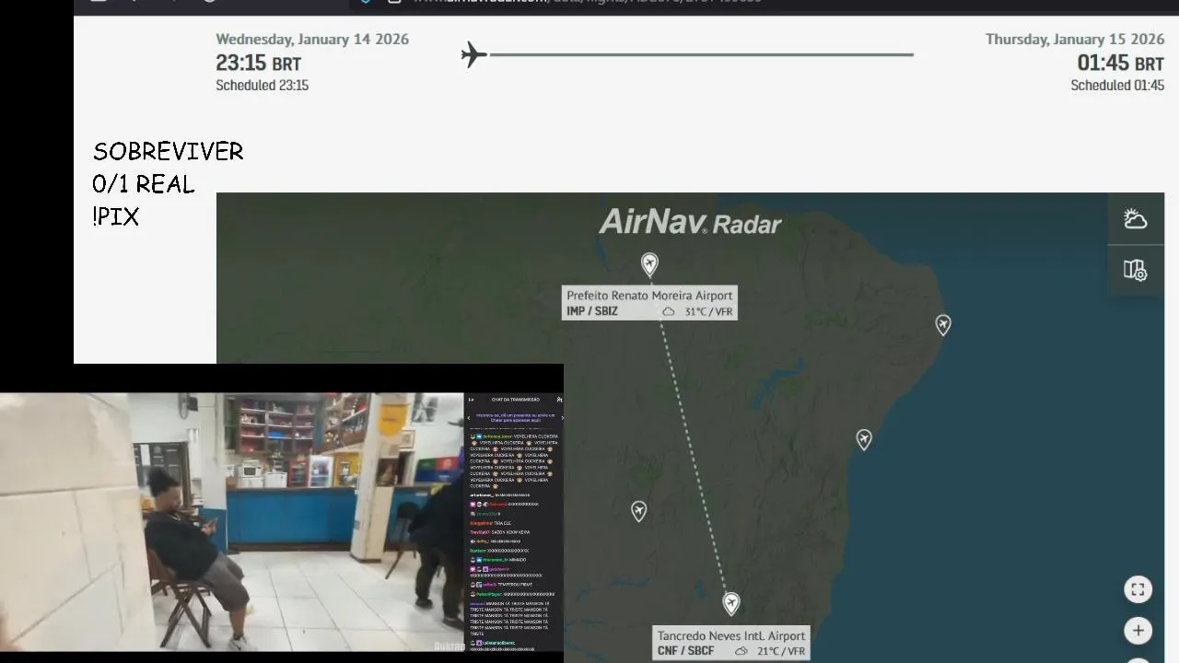Image resolution: width=1179 pixels, height=663 pixels.
Task: Open the chat community users icon
Action: click(559, 400)
